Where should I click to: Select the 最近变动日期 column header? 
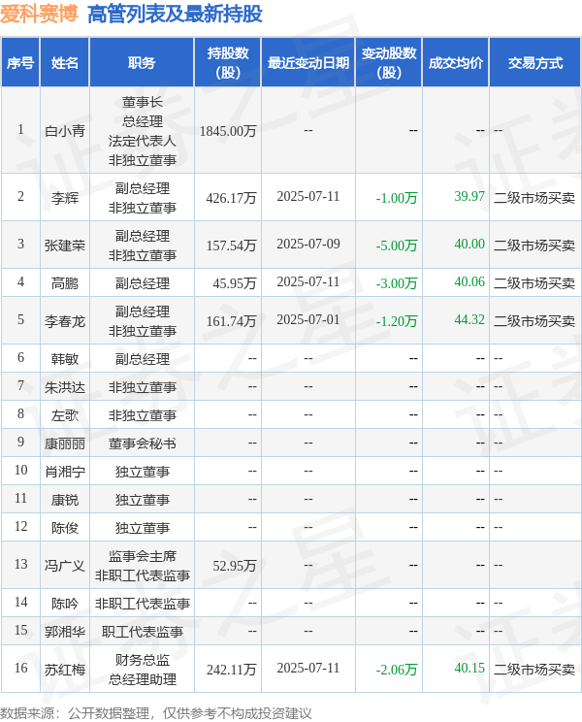[308, 62]
